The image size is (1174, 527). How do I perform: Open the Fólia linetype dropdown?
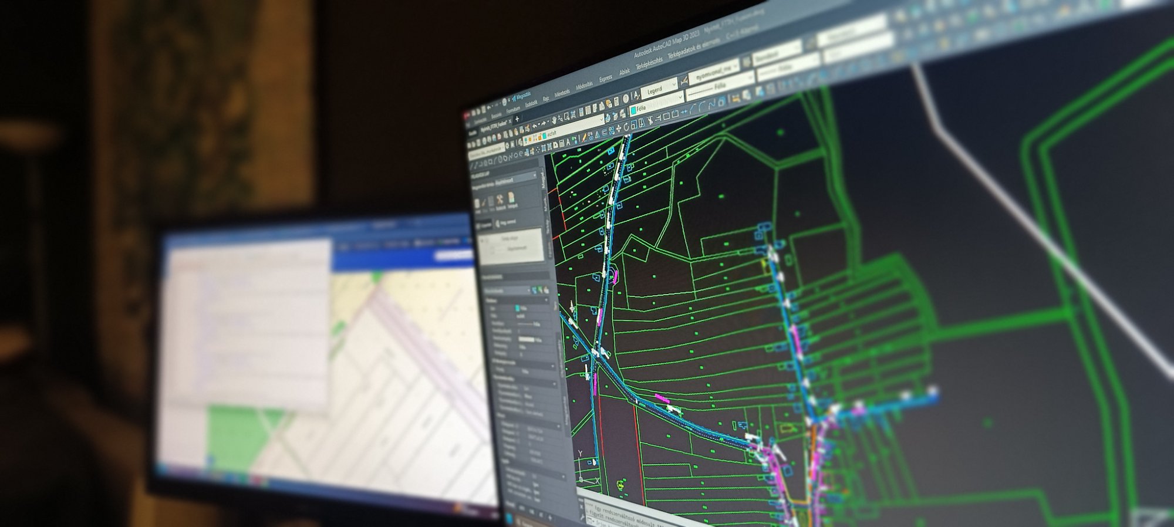(749, 78)
